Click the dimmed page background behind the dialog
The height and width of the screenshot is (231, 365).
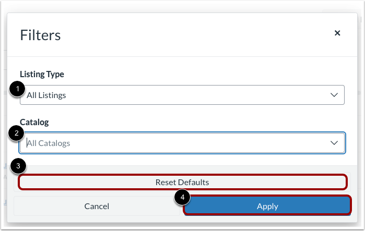coord(3,104)
